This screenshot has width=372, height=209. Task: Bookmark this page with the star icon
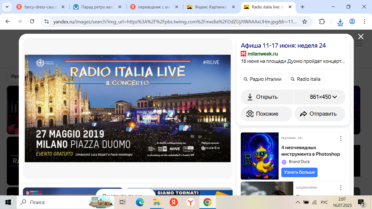pos(304,21)
